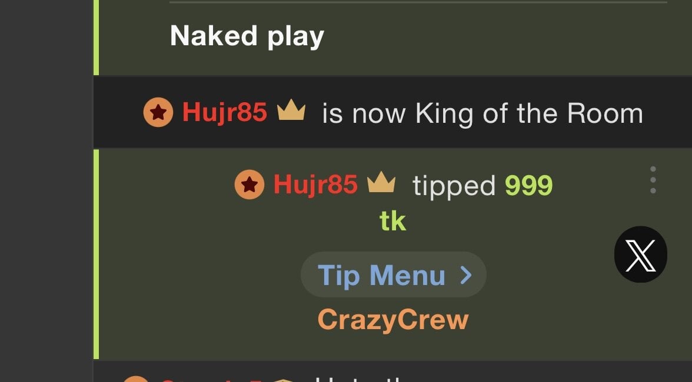Viewport: 692px width, 382px height.
Task: Click the green 'tk' token label
Action: tap(393, 221)
